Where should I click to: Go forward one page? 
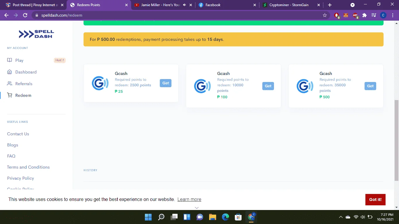coord(16,15)
